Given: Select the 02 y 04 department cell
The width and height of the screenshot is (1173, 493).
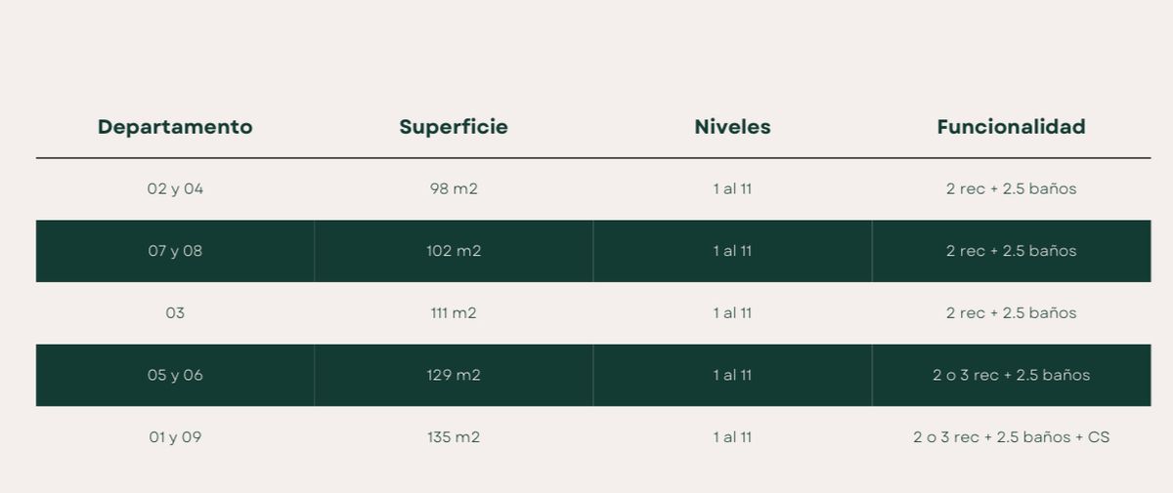Looking at the screenshot, I should (175, 188).
